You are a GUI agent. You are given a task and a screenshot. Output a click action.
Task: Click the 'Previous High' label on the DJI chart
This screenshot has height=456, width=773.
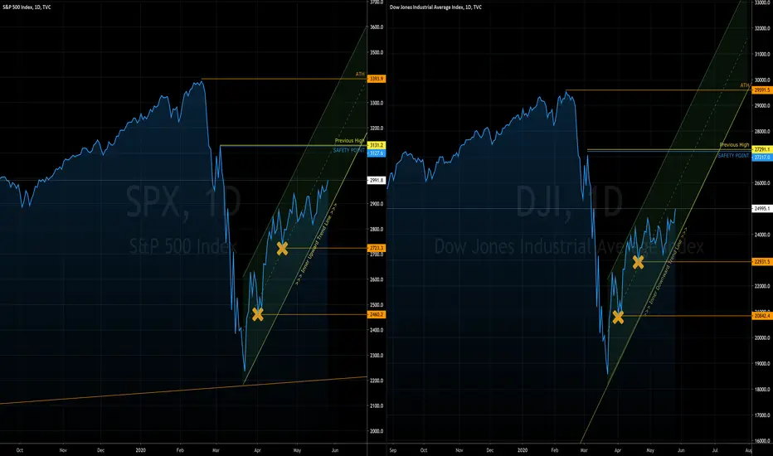click(x=734, y=145)
